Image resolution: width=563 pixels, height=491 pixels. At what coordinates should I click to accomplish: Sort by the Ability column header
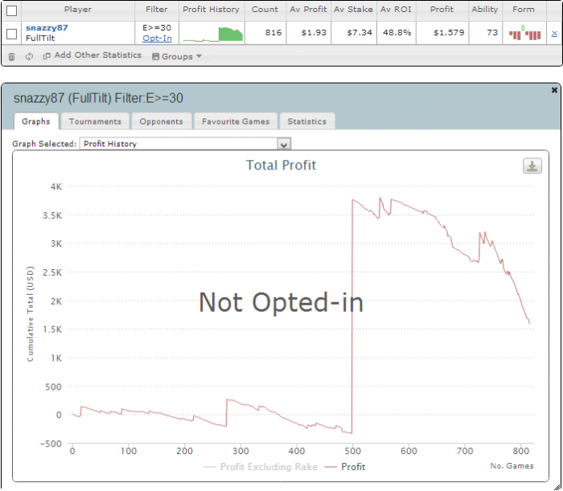[x=485, y=10]
